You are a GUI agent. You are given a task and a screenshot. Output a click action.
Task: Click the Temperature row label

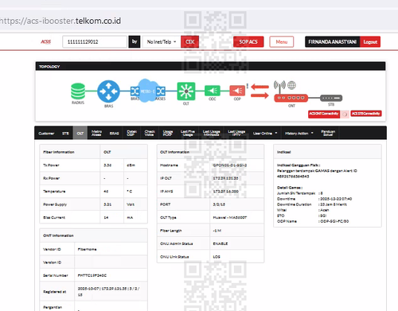tap(54, 191)
